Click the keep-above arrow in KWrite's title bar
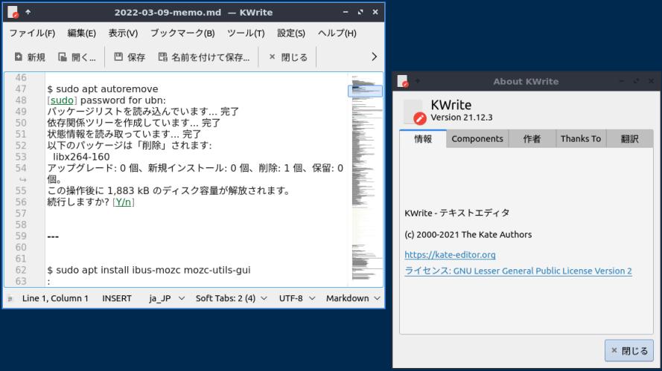 click(28, 12)
